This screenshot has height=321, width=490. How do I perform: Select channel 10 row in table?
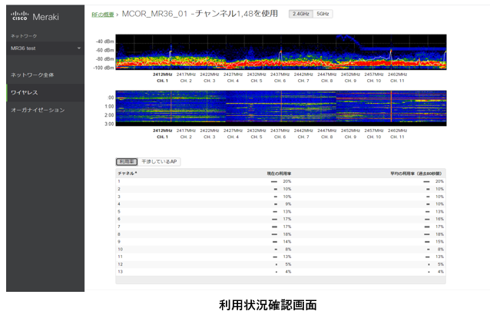tap(280, 249)
